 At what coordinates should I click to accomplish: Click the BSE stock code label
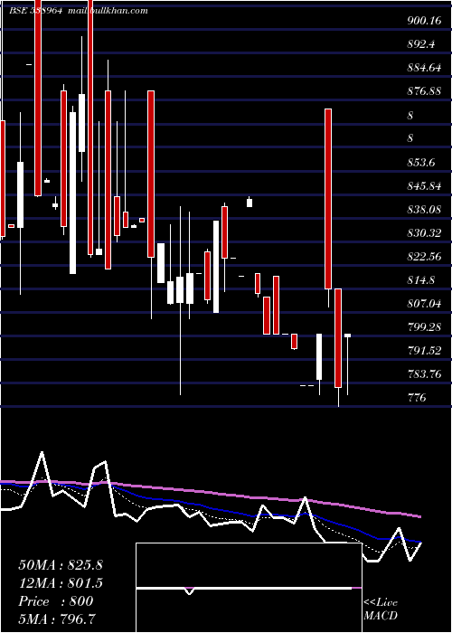36,11
